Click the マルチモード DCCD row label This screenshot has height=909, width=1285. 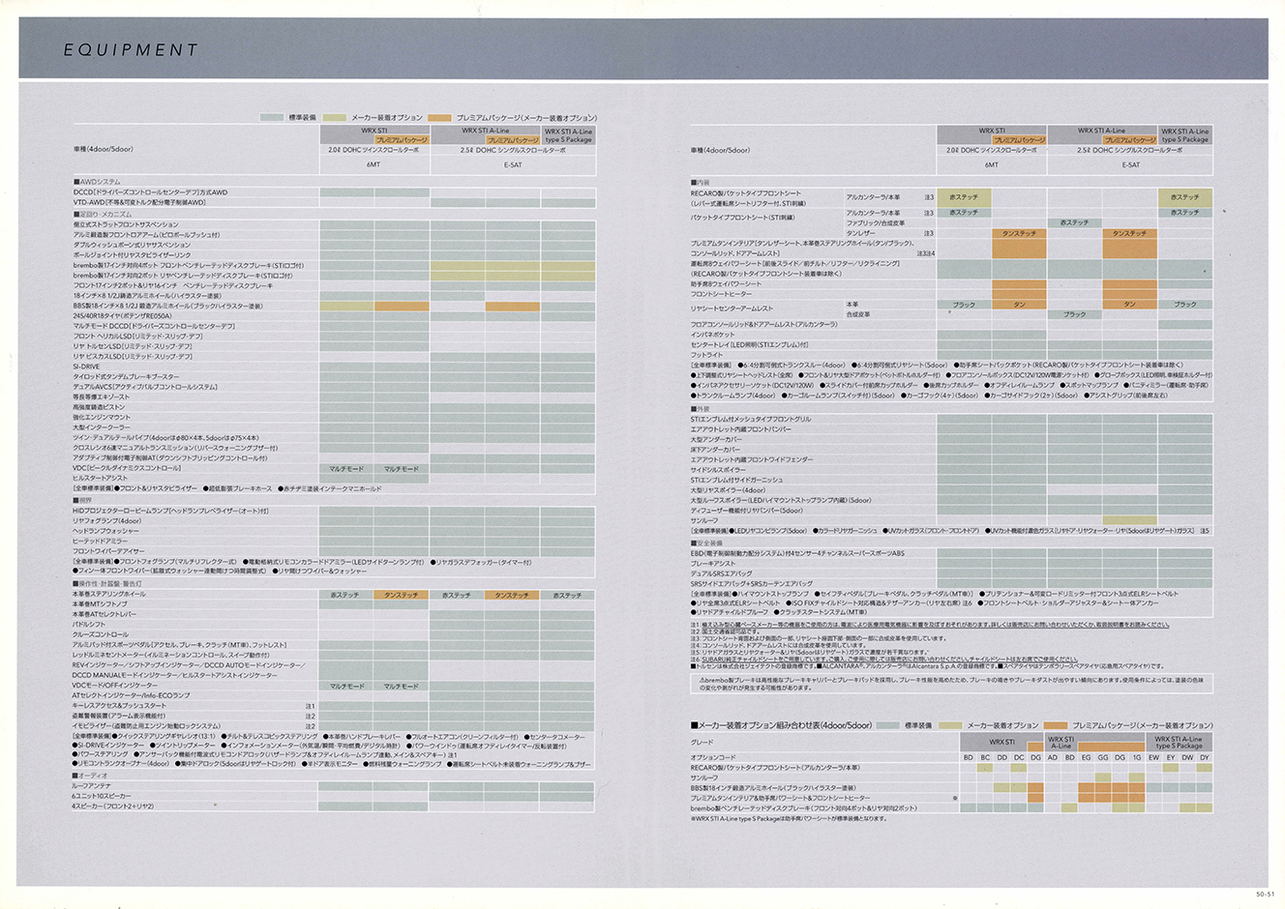coord(154,326)
